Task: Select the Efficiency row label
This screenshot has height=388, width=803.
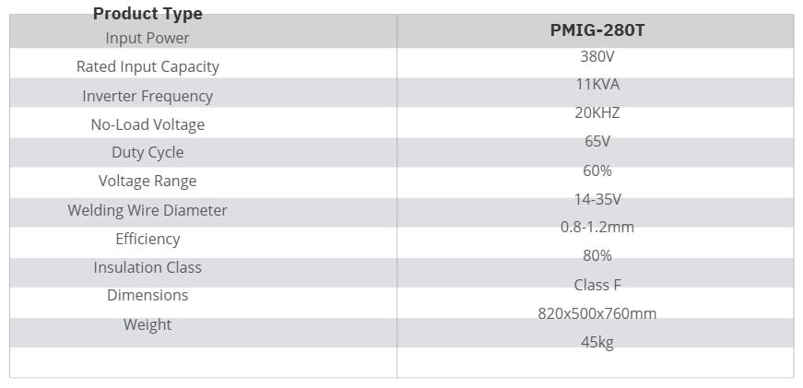Action: (x=148, y=239)
